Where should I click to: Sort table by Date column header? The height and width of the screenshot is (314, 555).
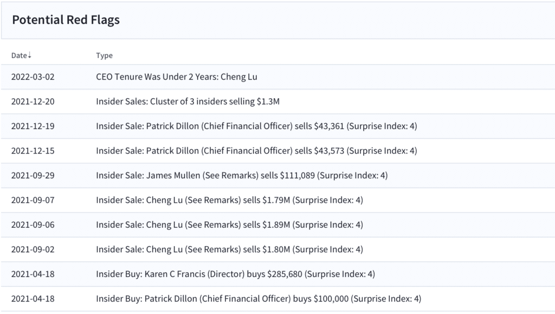(21, 55)
